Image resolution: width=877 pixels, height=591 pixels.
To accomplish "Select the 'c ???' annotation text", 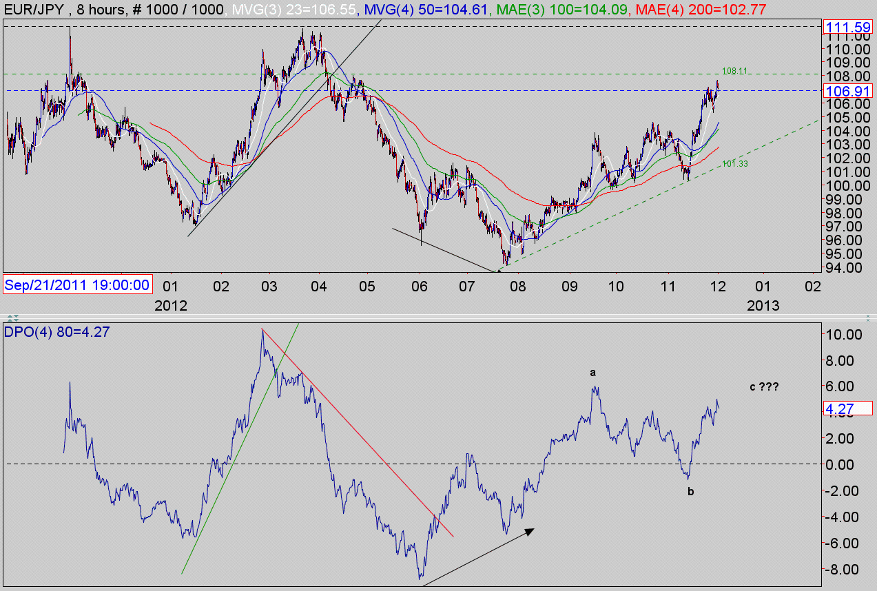I will click(765, 387).
